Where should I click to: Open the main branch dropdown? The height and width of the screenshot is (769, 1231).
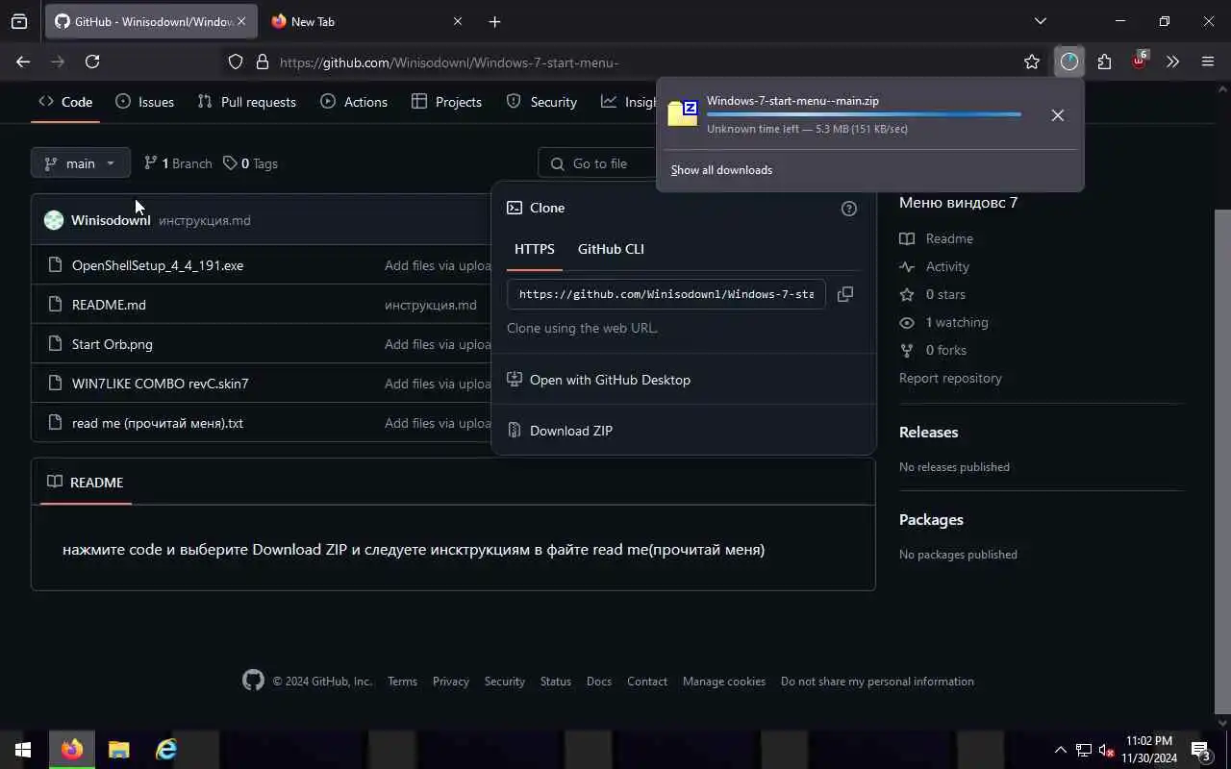click(80, 163)
